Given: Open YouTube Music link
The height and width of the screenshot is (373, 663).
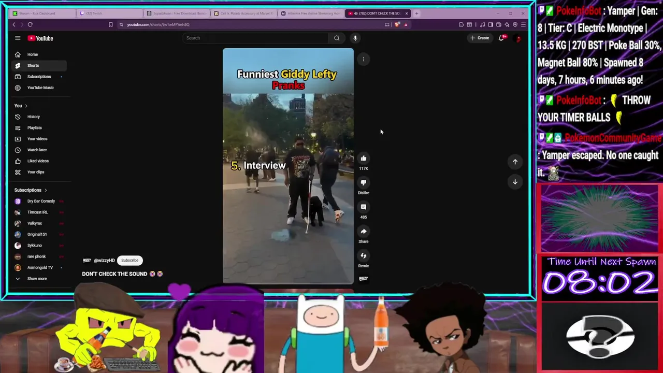Looking at the screenshot, I should pos(38,88).
